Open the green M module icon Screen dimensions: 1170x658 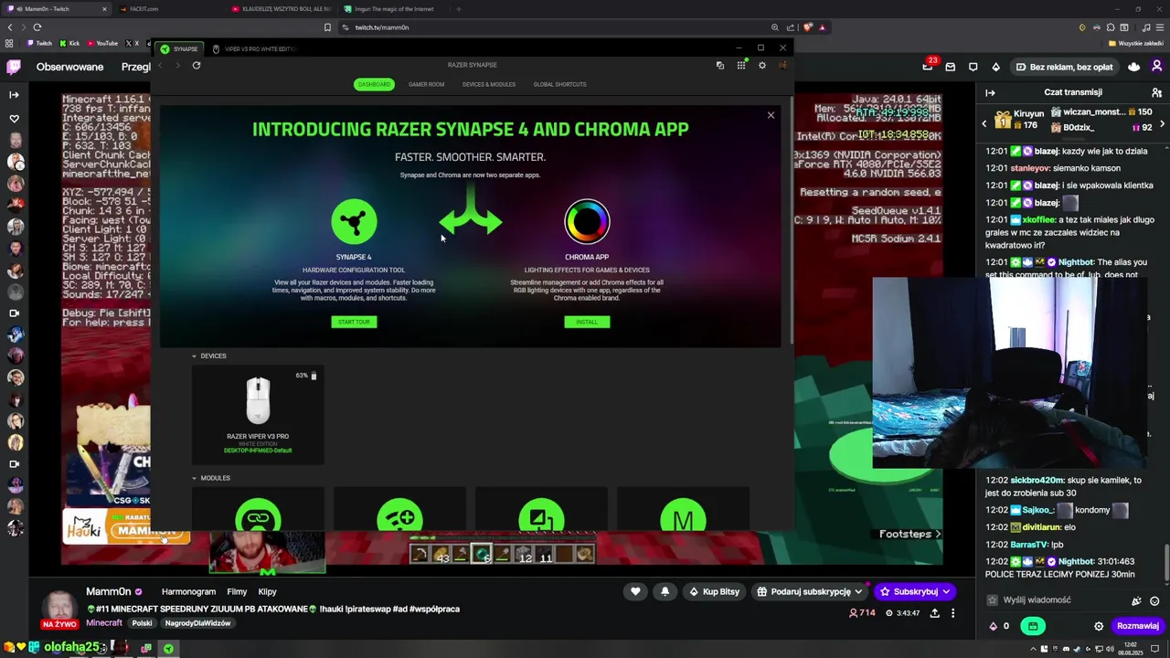point(683,515)
